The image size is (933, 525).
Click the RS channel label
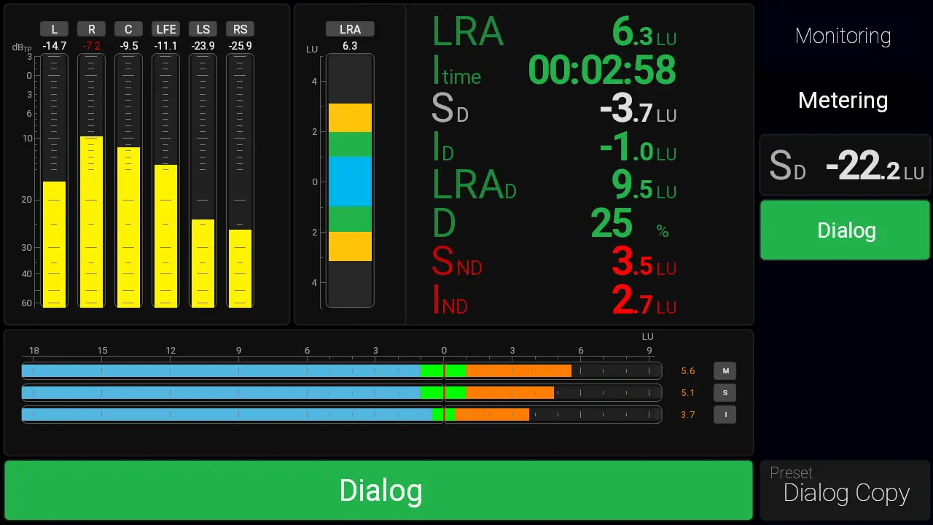240,29
